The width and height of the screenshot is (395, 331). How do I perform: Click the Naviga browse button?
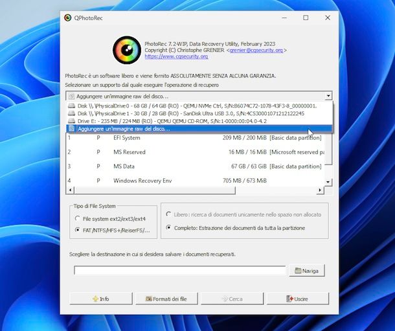click(307, 271)
